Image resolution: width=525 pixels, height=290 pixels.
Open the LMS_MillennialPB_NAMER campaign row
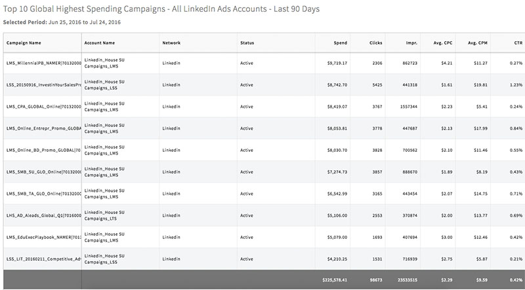tap(43, 63)
